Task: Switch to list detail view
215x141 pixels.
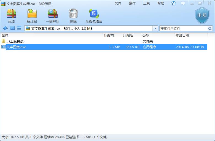Action: click(19, 28)
